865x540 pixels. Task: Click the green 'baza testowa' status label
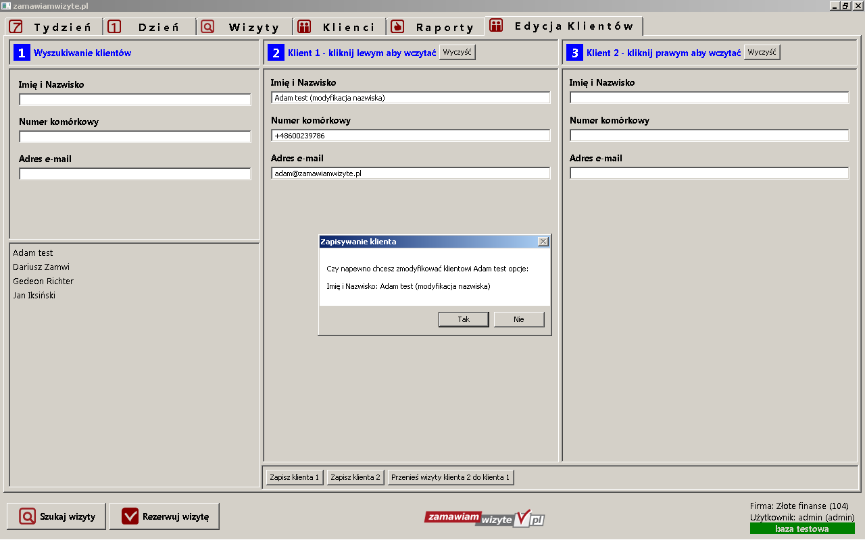802,529
